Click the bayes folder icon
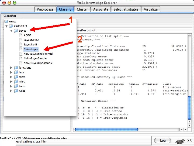 pyautogui.click(x=16, y=31)
